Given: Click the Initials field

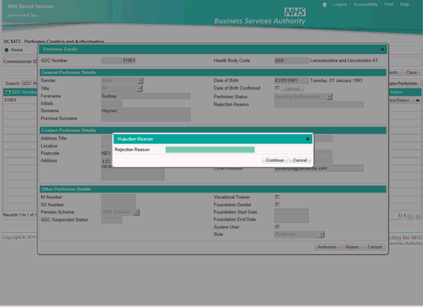Looking at the screenshot, I should tap(112, 103).
